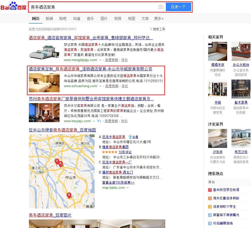Expand the arrow beside www.mengdajiaju.com
251x228 pixels.
(100, 60)
